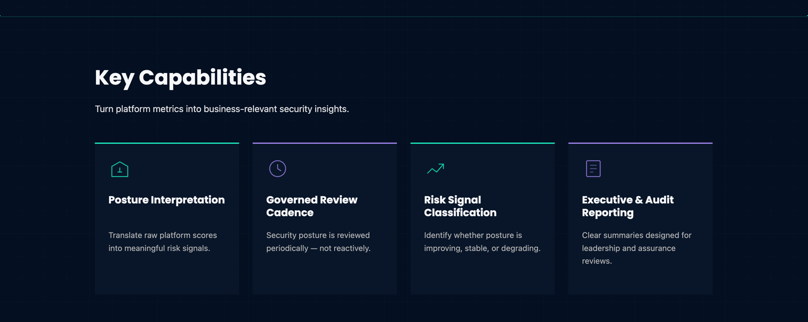
Task: Click the purple top border of Executive Reporting card
Action: pos(640,143)
